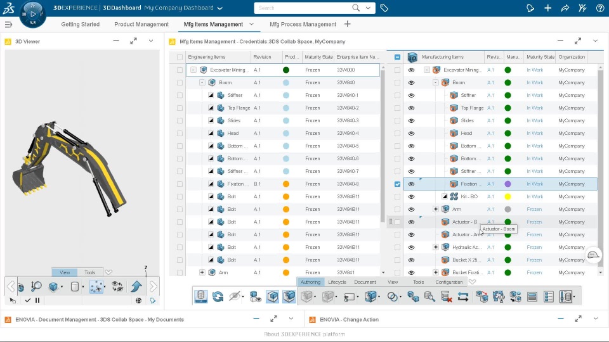Expand the Arm manufacturing item node
The image size is (609, 342).
coord(435,210)
